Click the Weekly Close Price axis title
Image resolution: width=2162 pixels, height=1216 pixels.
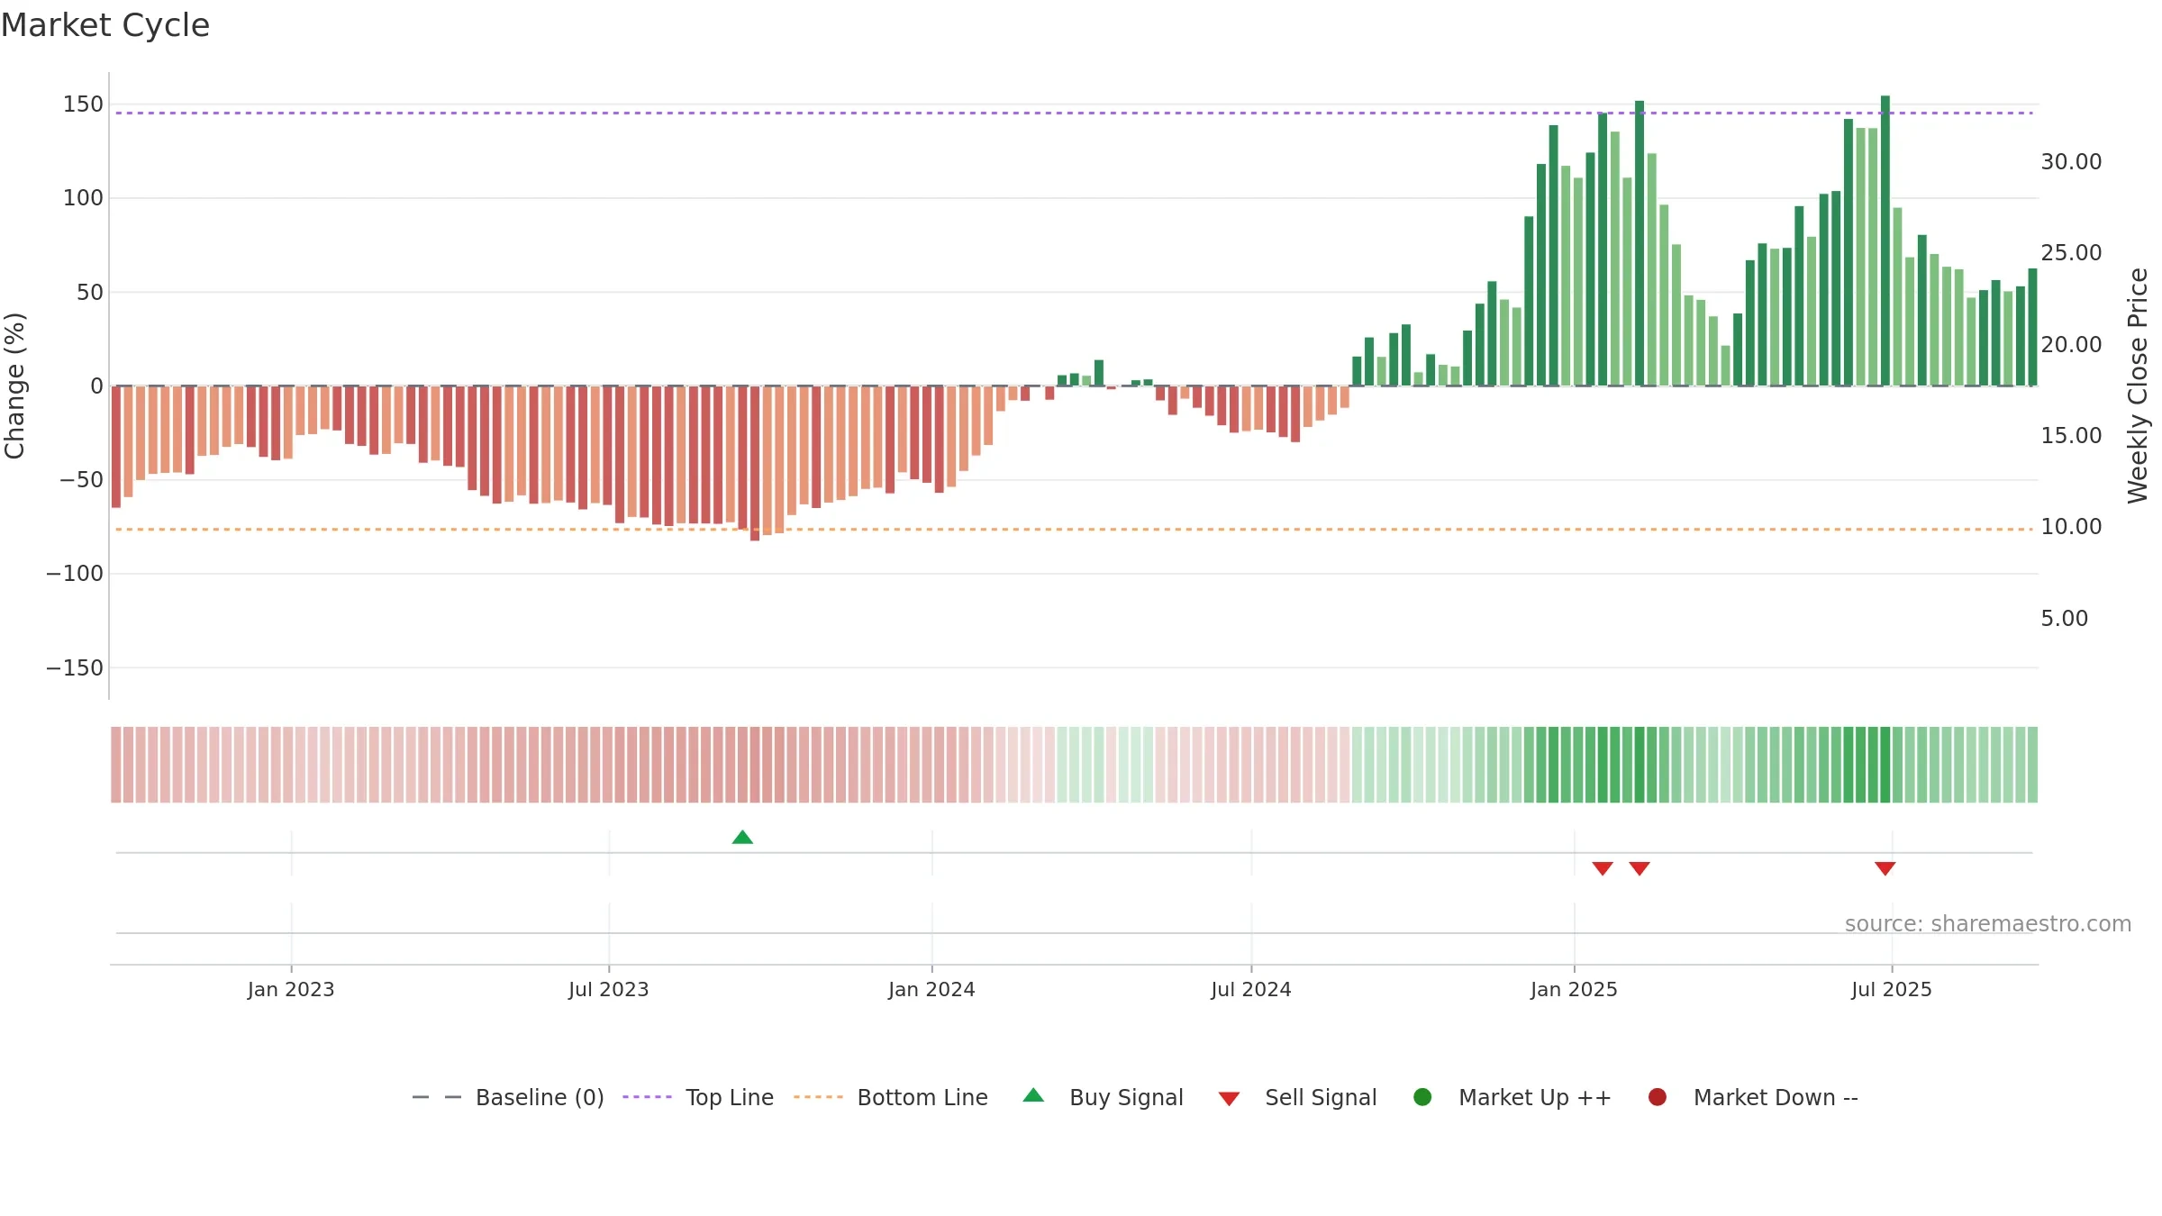2138,386
